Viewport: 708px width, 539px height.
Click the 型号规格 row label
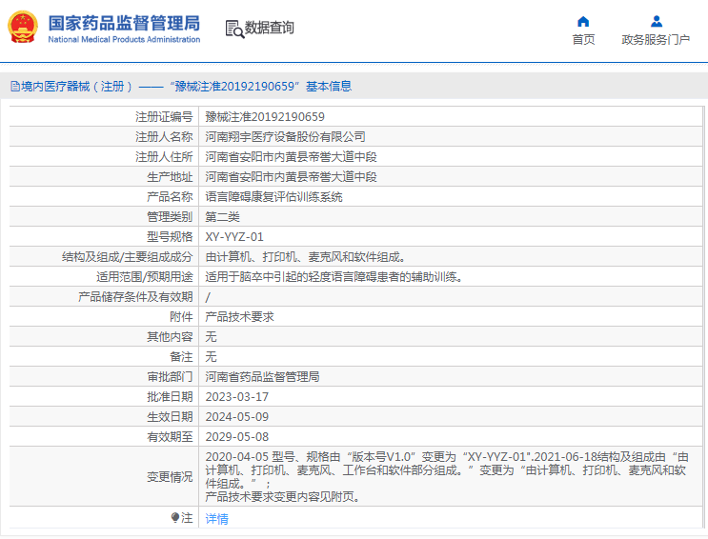[x=170, y=236]
